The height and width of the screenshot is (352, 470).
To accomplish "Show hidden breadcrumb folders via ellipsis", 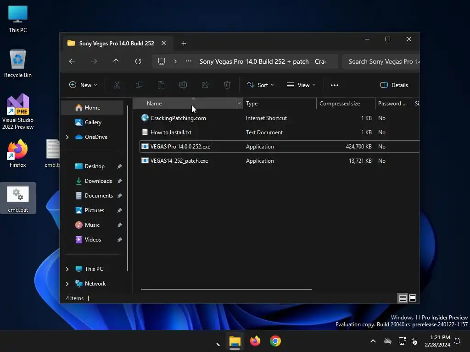I will [x=189, y=61].
